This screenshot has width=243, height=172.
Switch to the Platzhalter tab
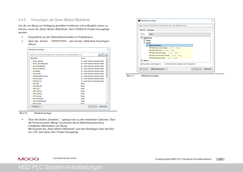point(150,30)
